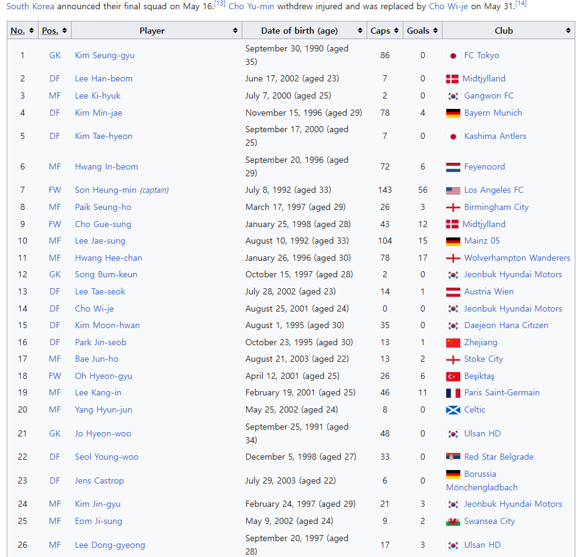This screenshot has width=579, height=557.
Task: Click the England flag beside Stoke City
Action: (x=453, y=359)
